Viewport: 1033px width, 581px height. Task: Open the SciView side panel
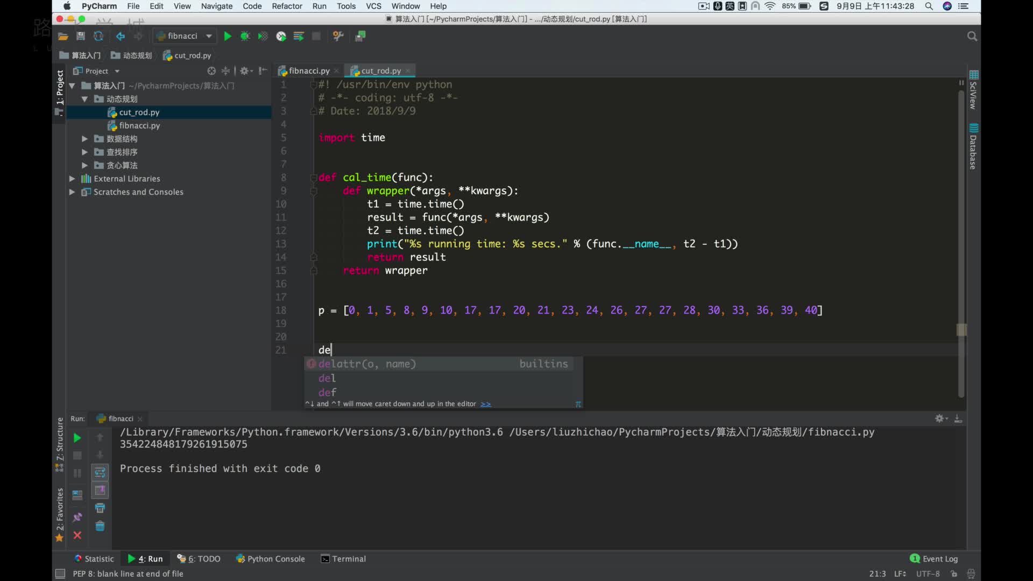(973, 89)
